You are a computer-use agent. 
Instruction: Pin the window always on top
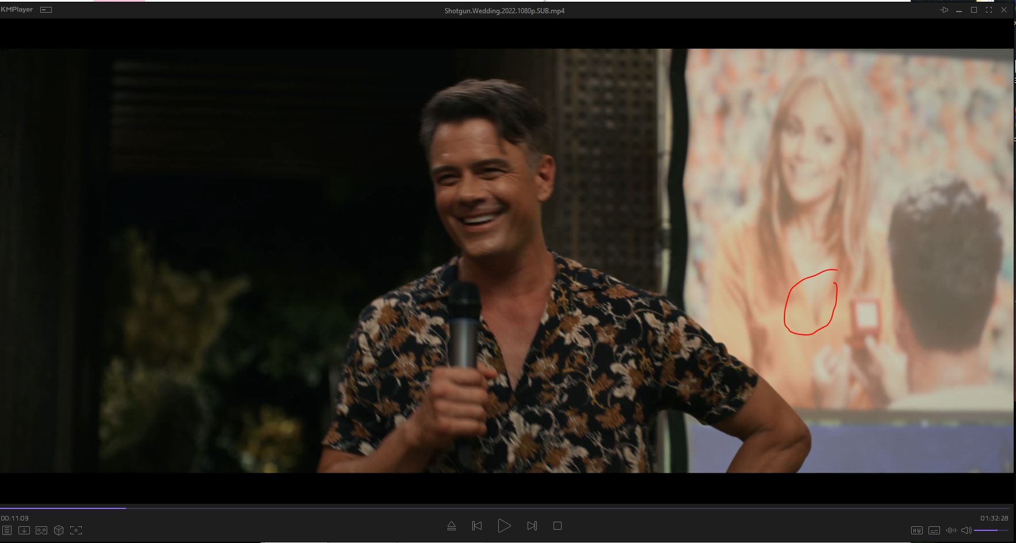944,10
